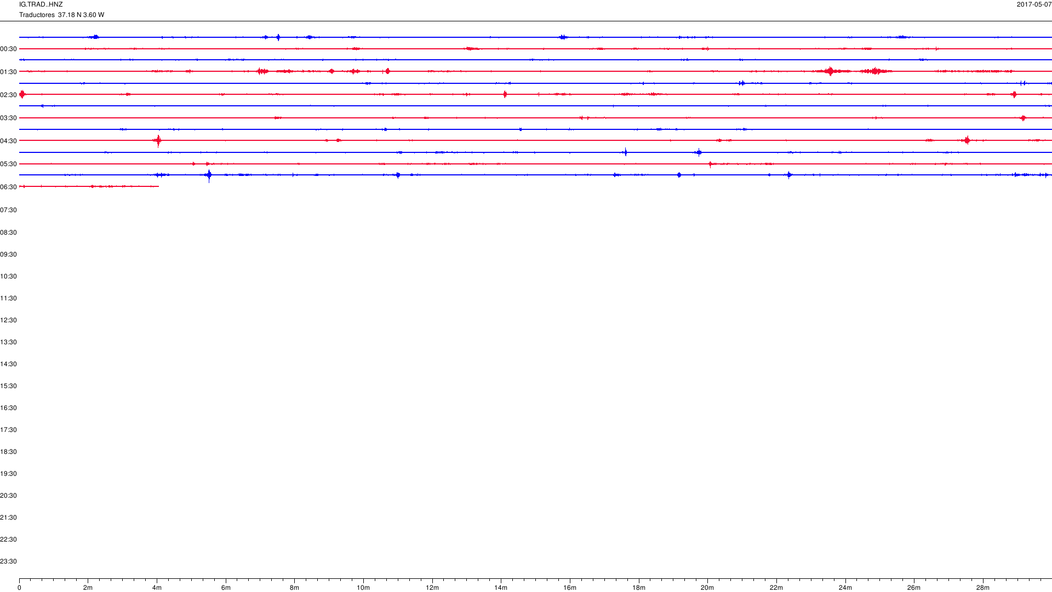Click the 14m axis label
1052x592 pixels.
pyautogui.click(x=501, y=588)
